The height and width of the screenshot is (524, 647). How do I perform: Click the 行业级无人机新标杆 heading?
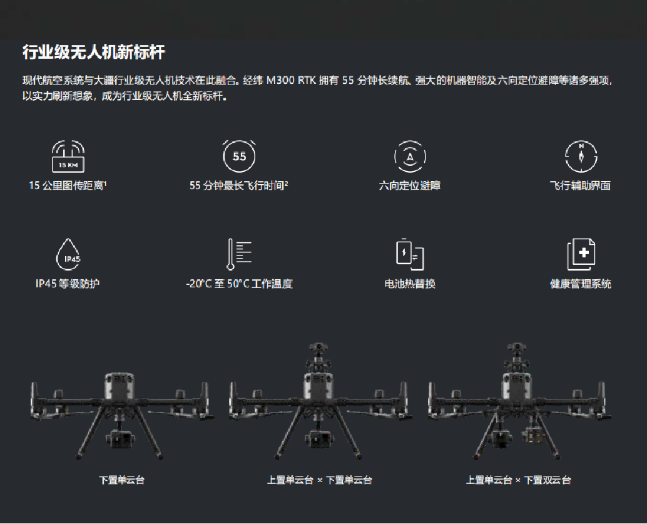[x=94, y=52]
